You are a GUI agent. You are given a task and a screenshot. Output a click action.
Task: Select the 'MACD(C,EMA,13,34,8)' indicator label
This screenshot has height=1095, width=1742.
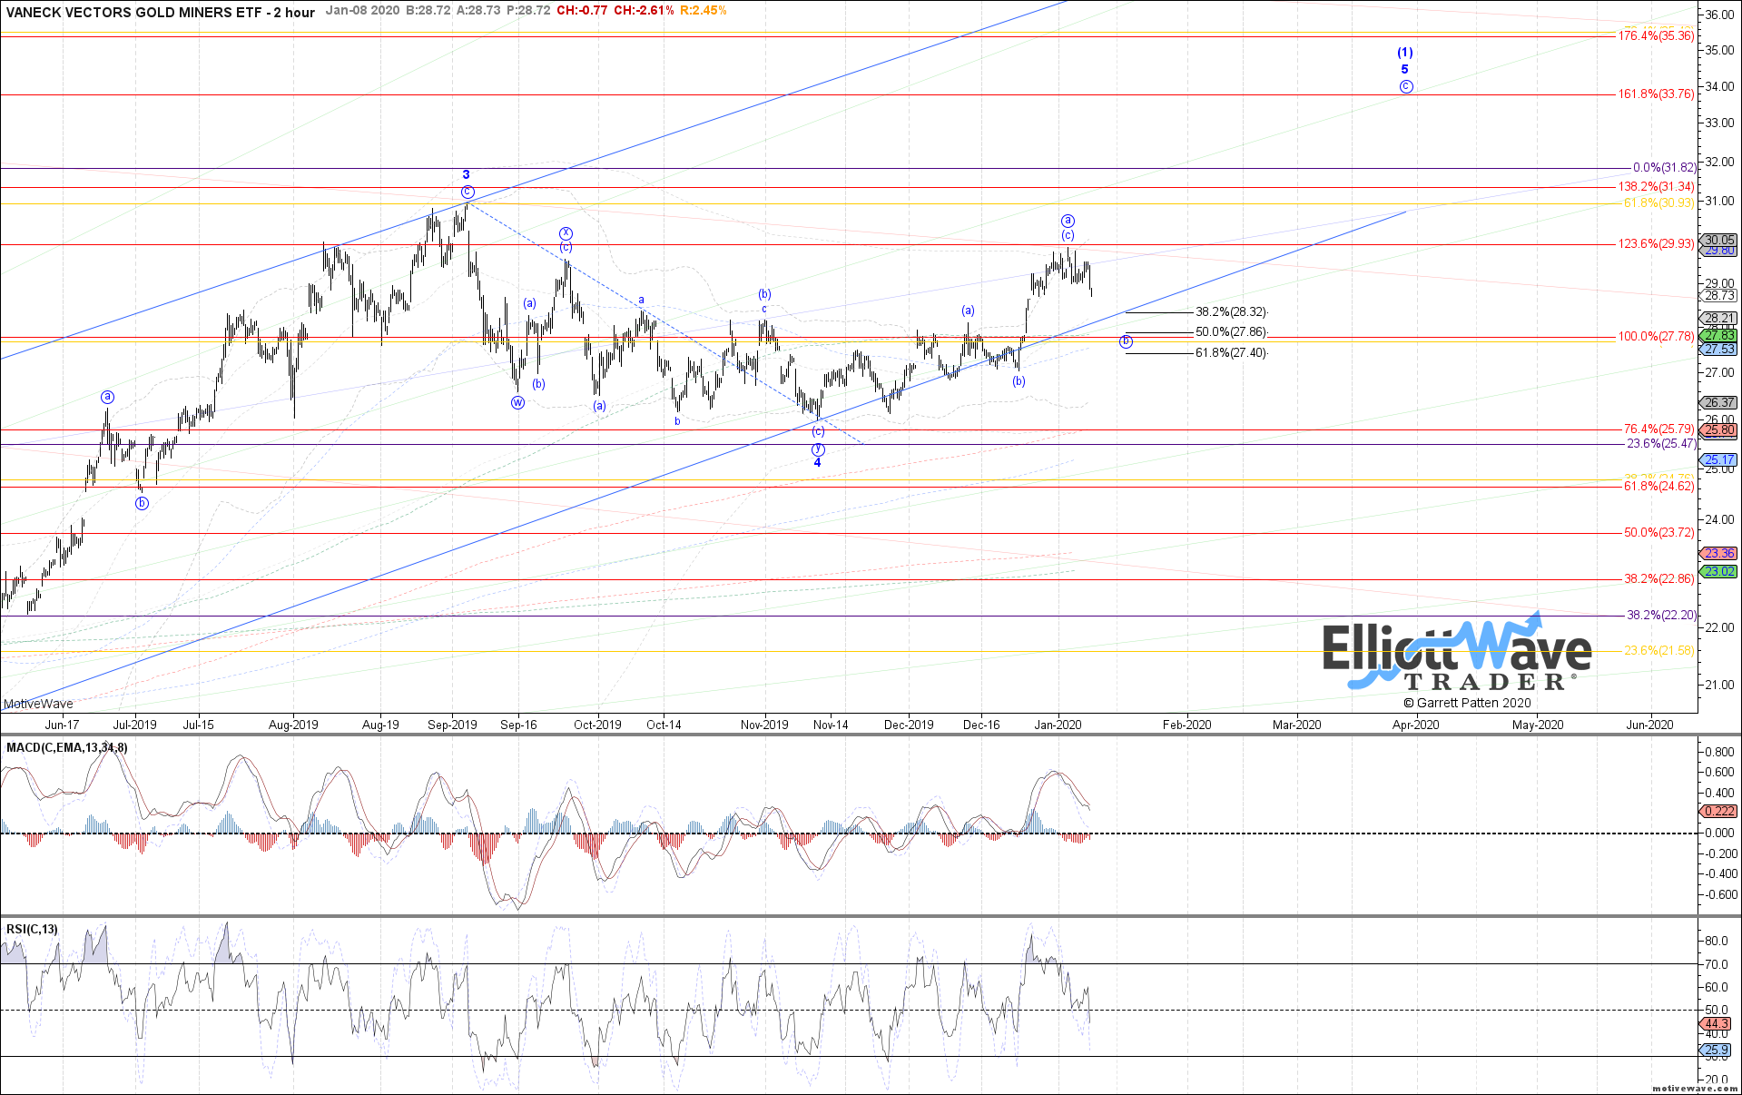pos(67,748)
